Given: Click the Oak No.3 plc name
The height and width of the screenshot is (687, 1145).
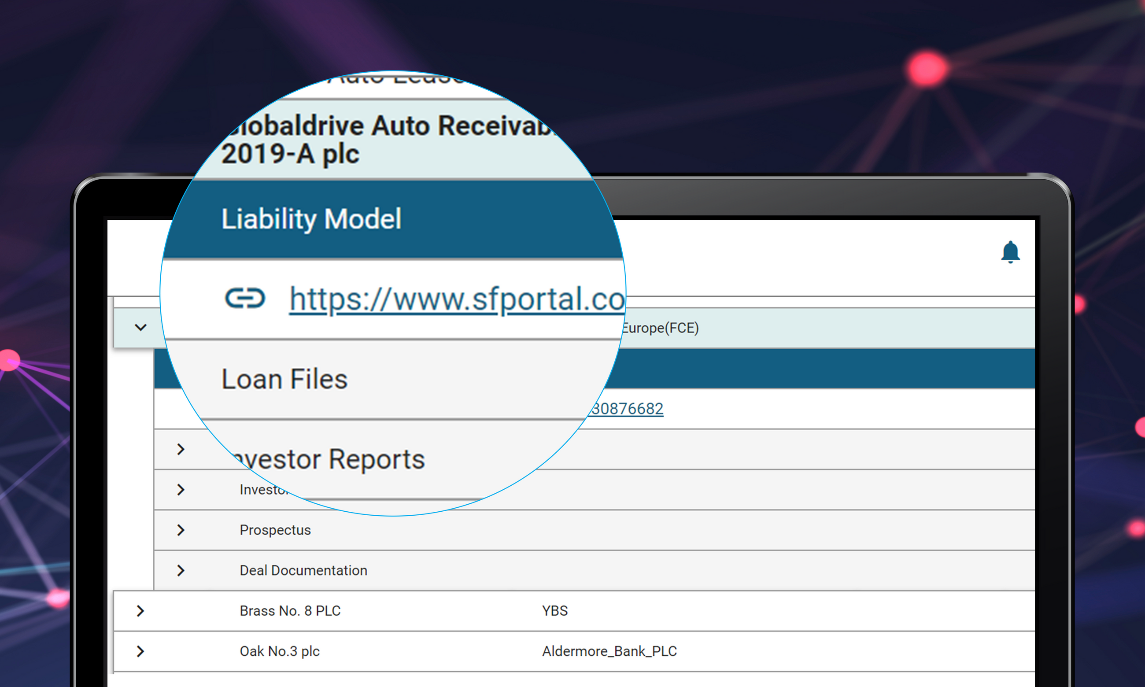Looking at the screenshot, I should coord(280,651).
